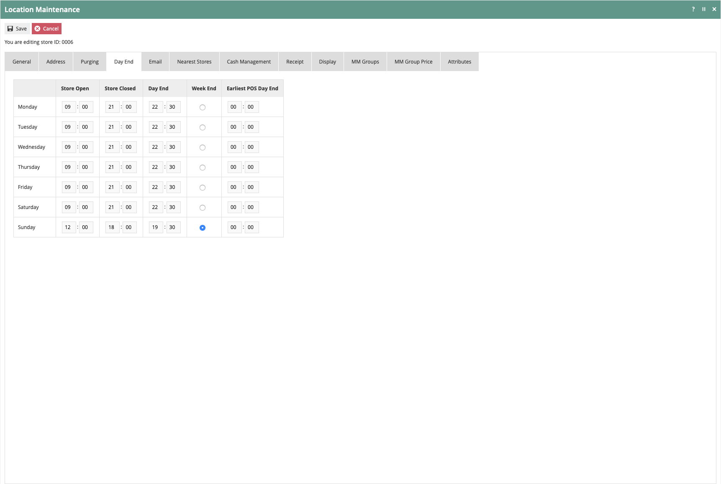This screenshot has height=484, width=721.
Task: Open the Nearest Stores tab
Action: tap(194, 61)
